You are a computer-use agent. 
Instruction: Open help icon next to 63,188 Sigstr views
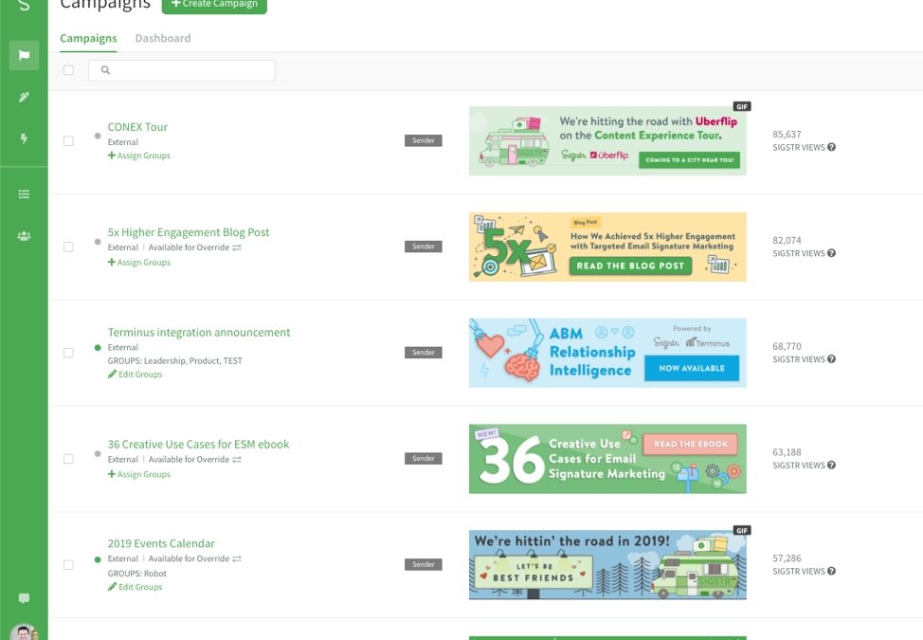click(x=831, y=466)
